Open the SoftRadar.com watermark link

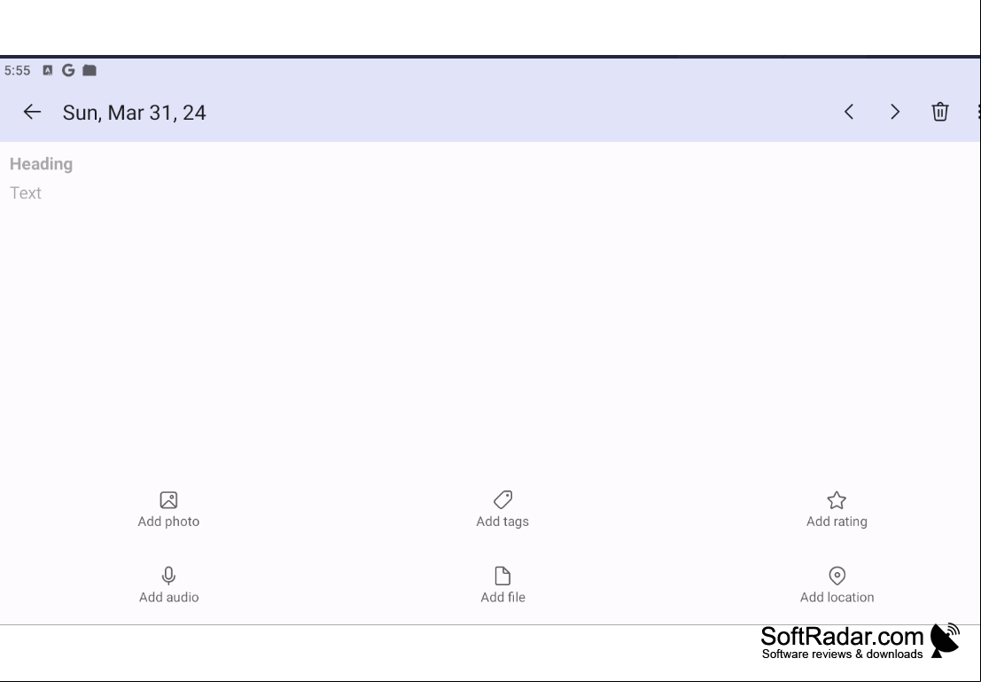860,641
